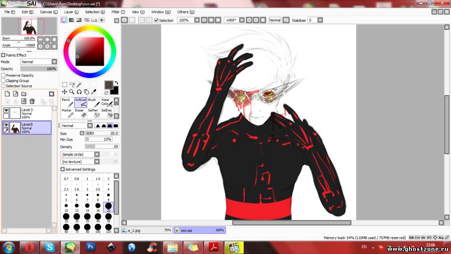
Task: Open the (no texture) dropdown
Action: [x=97, y=162]
